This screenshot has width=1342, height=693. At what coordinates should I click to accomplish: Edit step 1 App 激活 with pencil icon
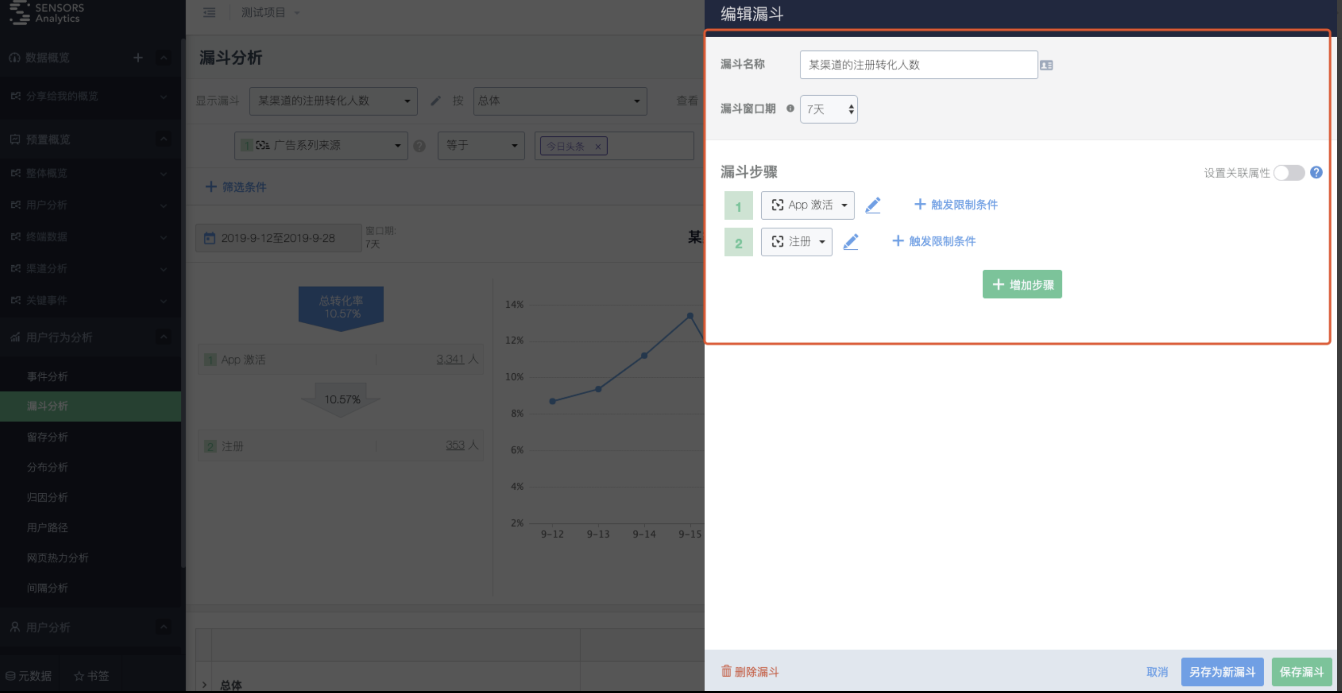[x=873, y=205]
